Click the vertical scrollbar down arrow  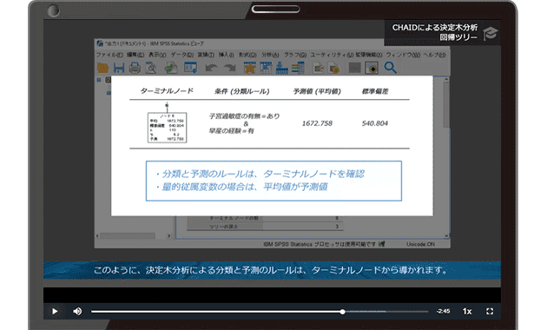pyautogui.click(x=446, y=236)
